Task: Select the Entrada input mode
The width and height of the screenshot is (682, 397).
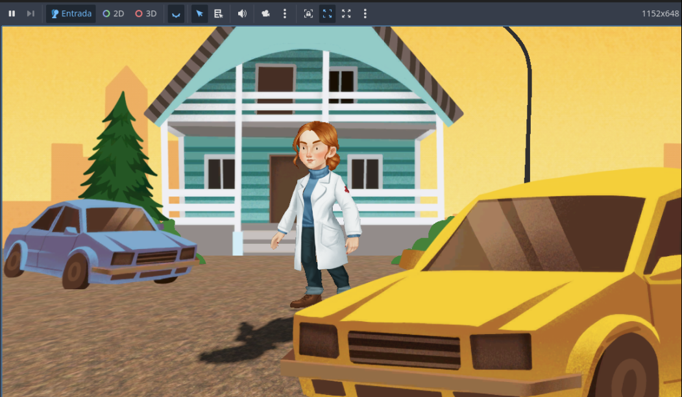Action: click(x=71, y=14)
